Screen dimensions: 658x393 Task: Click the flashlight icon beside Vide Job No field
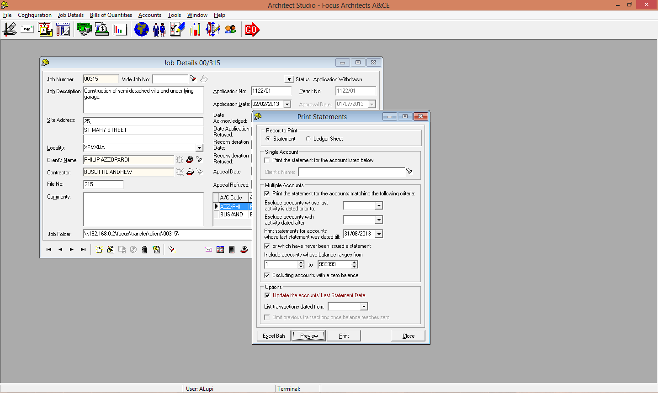coord(193,79)
